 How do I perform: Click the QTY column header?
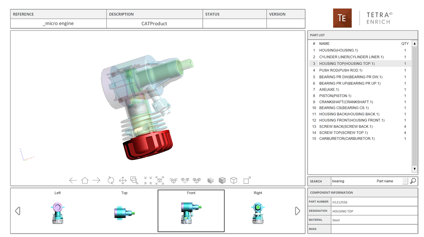405,44
